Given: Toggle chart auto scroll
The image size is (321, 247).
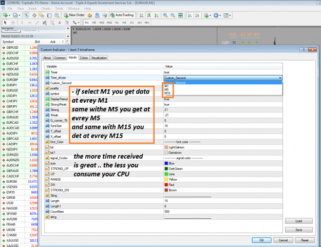Looking at the screenshot, I should 190,15.
